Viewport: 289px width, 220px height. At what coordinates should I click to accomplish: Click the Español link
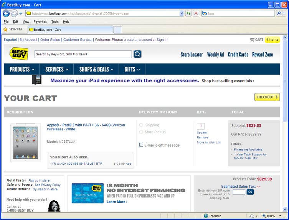(10, 40)
